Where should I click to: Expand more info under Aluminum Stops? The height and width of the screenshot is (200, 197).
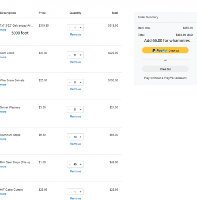tap(3, 139)
